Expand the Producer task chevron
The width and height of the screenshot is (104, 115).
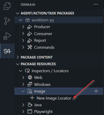tap(23, 27)
